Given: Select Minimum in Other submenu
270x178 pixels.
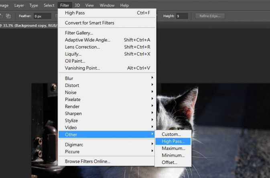Looking at the screenshot, I should click(173, 156).
